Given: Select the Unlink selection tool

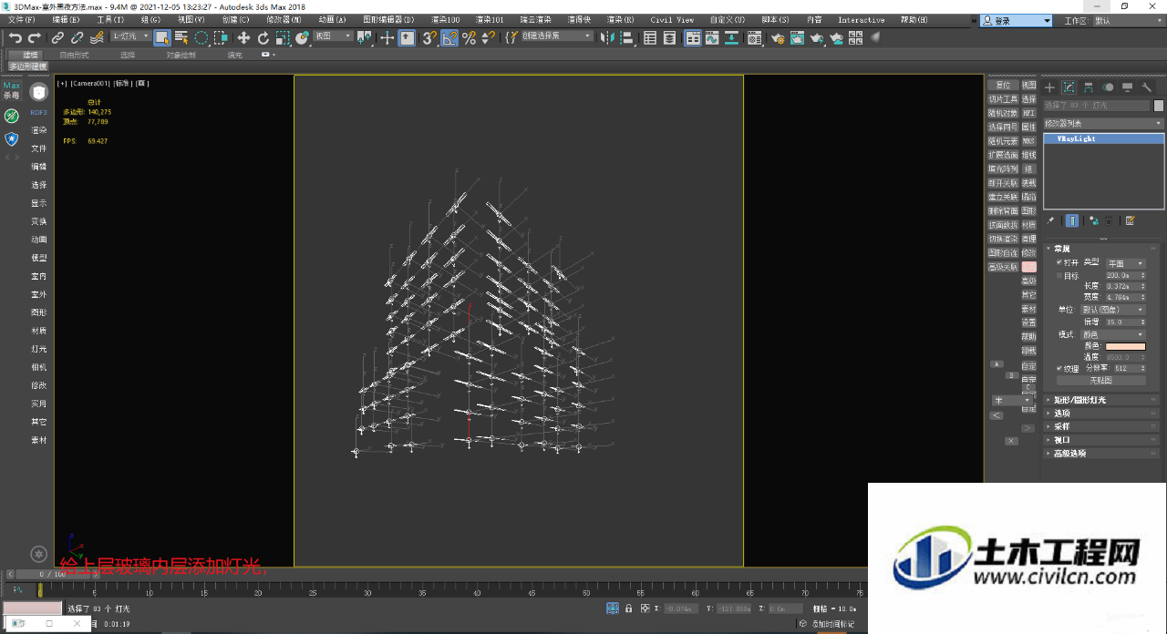Looking at the screenshot, I should point(77,37).
